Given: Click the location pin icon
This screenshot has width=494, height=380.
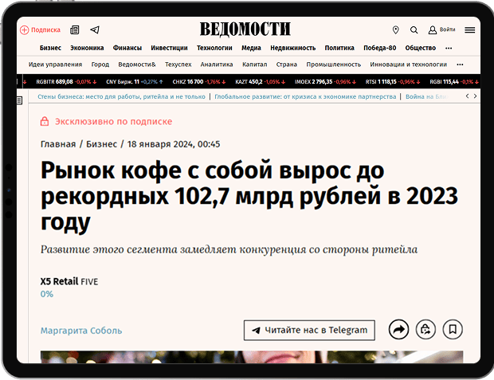Looking at the screenshot, I should (x=396, y=30).
